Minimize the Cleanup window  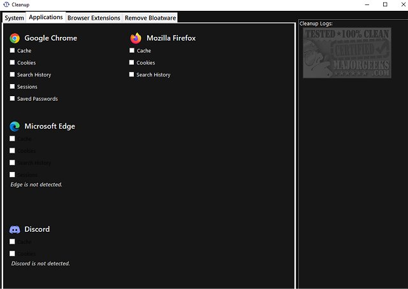pyautogui.click(x=367, y=4)
